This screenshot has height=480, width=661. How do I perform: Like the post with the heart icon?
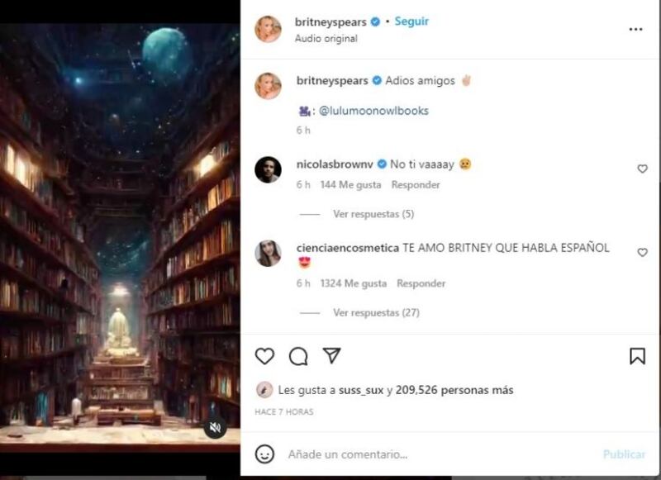coord(264,357)
